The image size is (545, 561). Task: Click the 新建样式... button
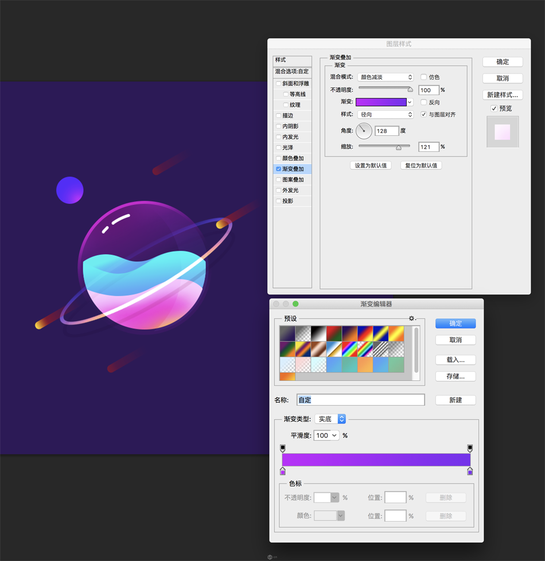[x=503, y=95]
